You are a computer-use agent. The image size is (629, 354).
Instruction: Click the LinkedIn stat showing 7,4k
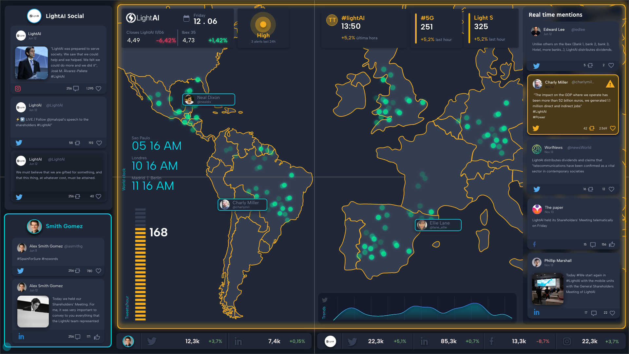tap(270, 341)
